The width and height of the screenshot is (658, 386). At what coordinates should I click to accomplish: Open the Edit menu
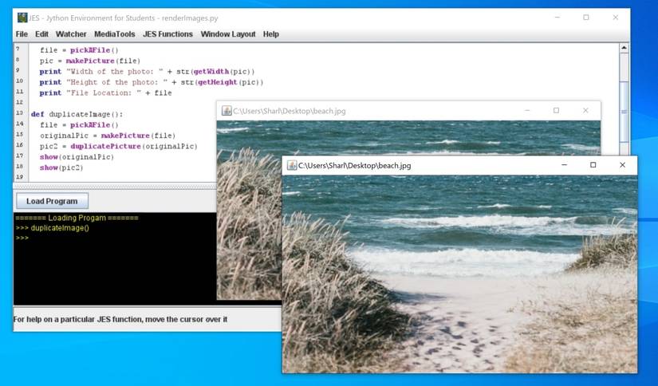(41, 34)
